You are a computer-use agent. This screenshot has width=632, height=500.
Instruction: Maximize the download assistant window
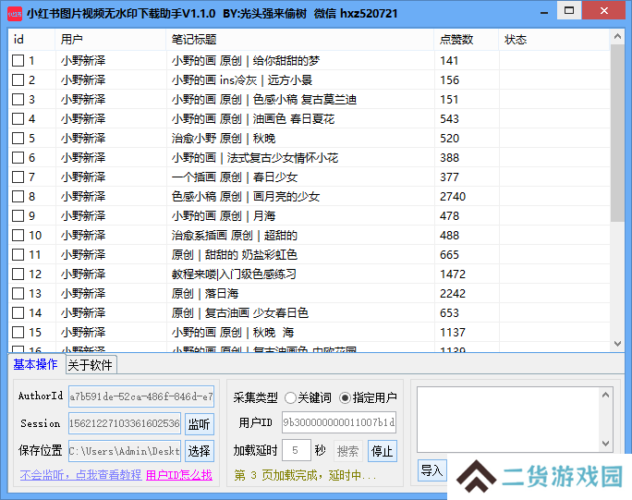tap(569, 11)
